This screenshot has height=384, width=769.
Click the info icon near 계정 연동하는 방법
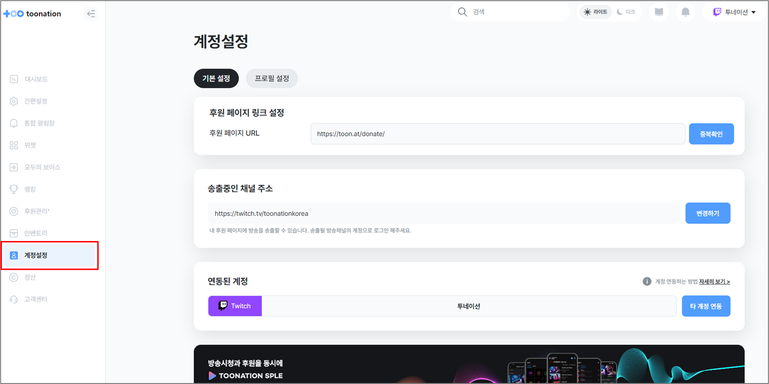point(647,282)
